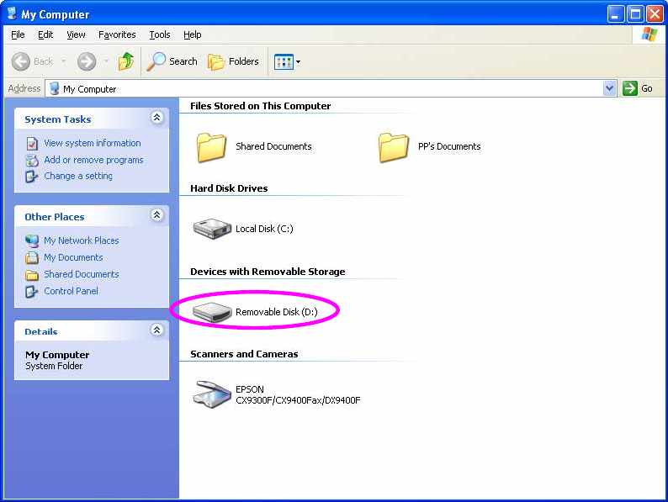This screenshot has height=502, width=668.
Task: Open the Search magnifier tool
Action: pyautogui.click(x=172, y=61)
